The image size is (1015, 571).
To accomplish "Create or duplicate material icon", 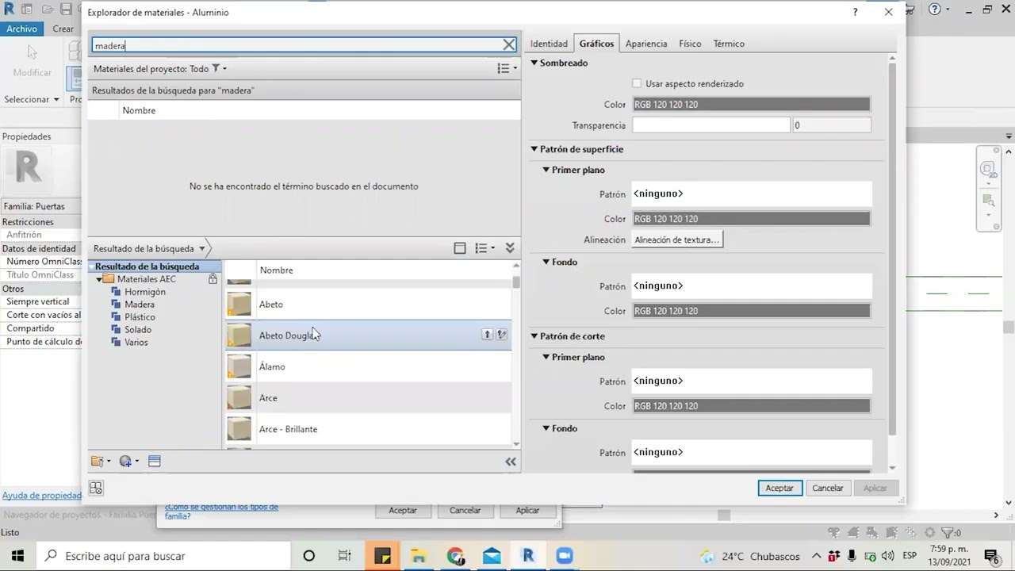I will [128, 461].
